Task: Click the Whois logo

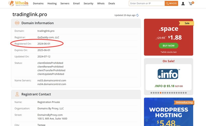Action: pyautogui.click(x=19, y=3)
